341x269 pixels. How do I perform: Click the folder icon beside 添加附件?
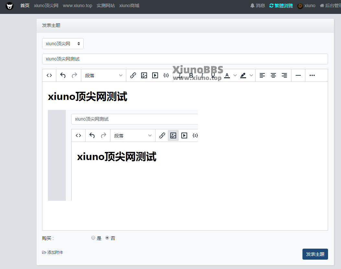coord(44,252)
